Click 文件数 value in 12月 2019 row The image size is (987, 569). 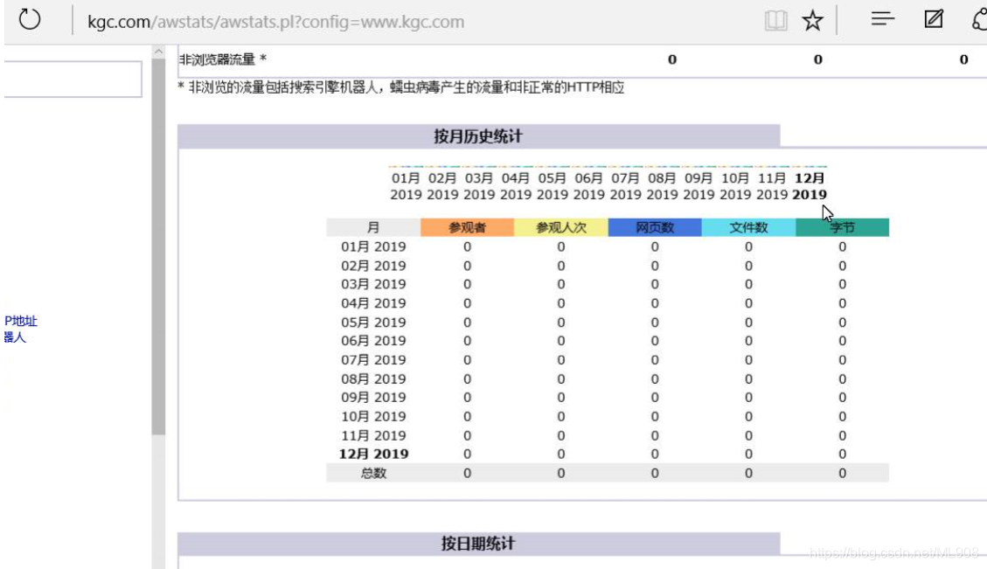pyautogui.click(x=748, y=454)
